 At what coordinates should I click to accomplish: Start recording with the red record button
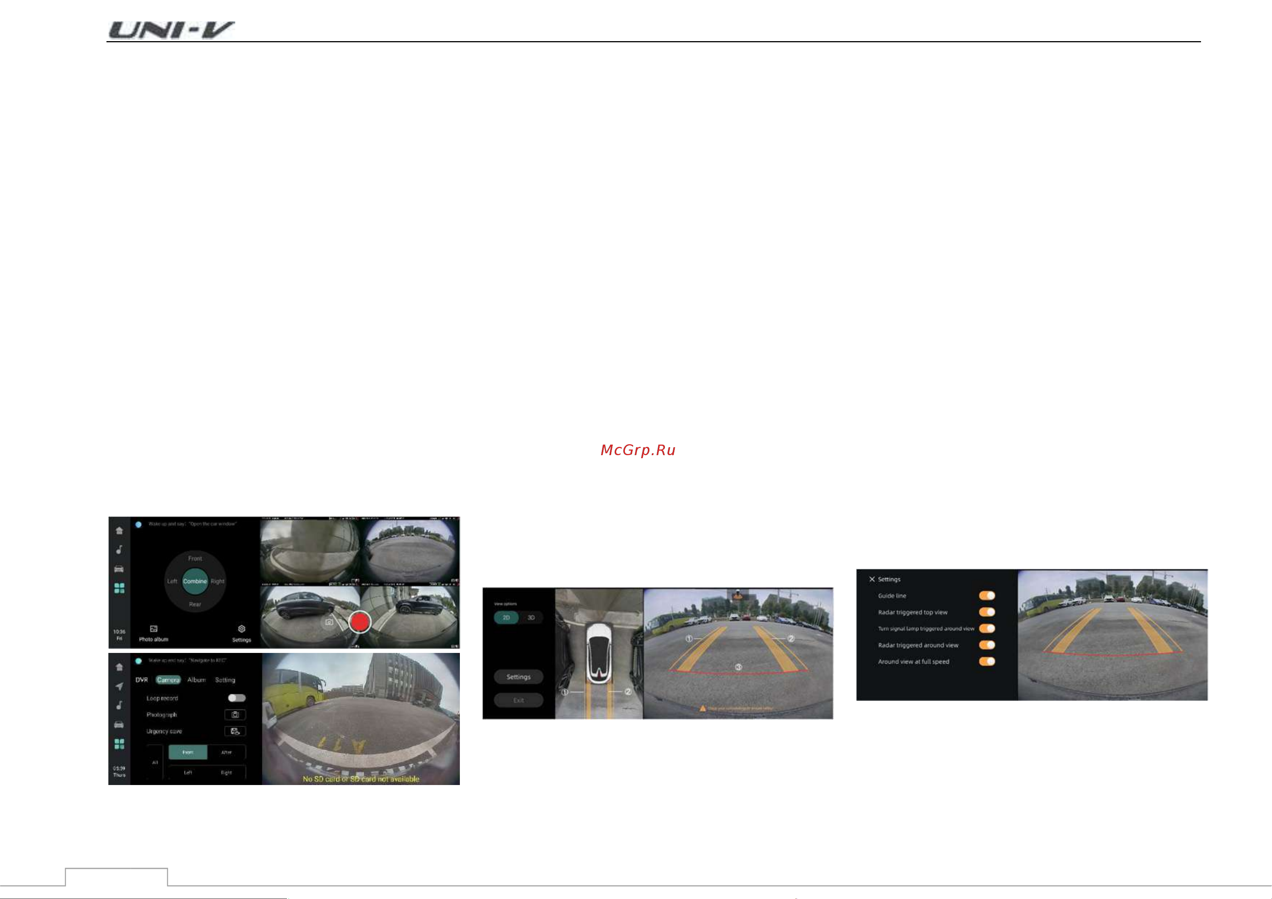pos(359,622)
